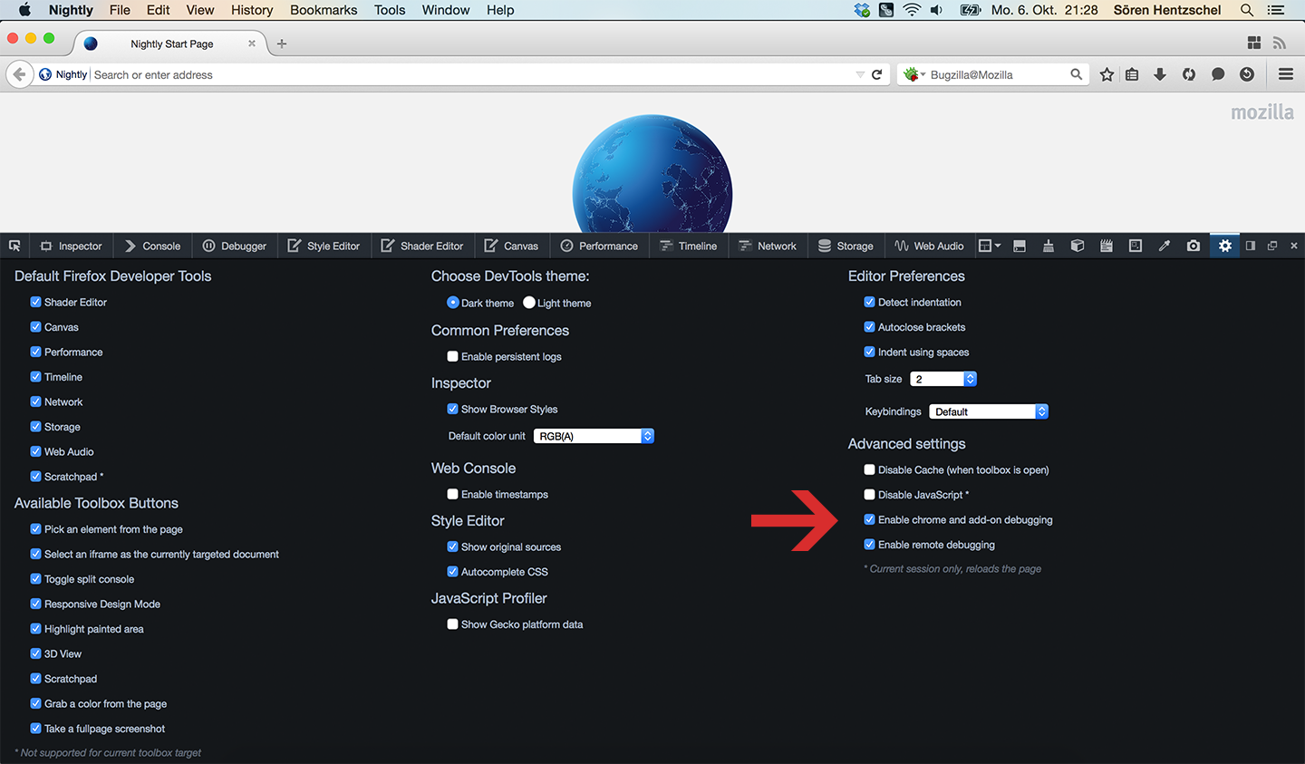Click the search magnifier in Bugzilla search box
Screen dimensions: 1305x764
coord(1076,74)
